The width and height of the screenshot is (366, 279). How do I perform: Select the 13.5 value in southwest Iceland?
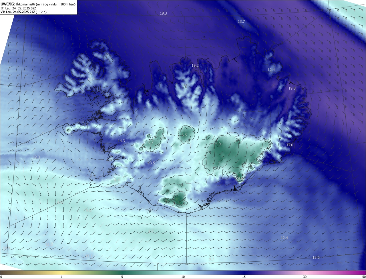point(151,163)
